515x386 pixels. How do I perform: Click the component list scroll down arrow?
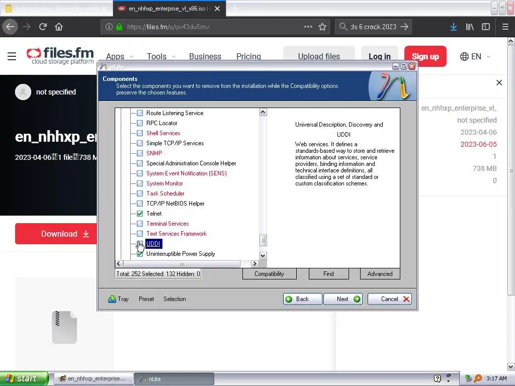point(263,255)
